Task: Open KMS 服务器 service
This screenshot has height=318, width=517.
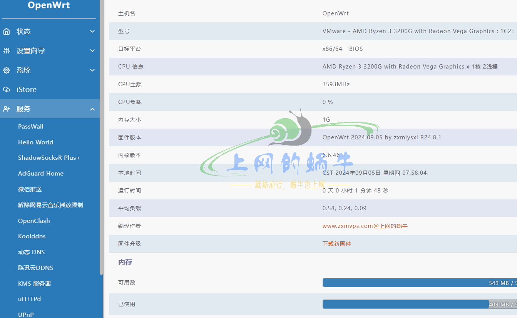Action: click(35, 284)
